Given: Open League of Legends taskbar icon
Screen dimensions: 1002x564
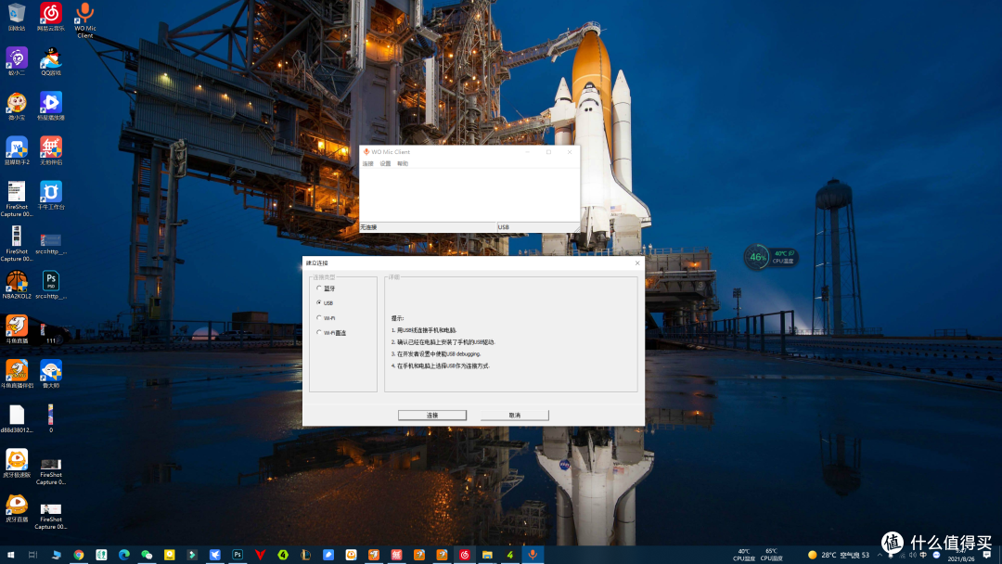Looking at the screenshot, I should [305, 555].
